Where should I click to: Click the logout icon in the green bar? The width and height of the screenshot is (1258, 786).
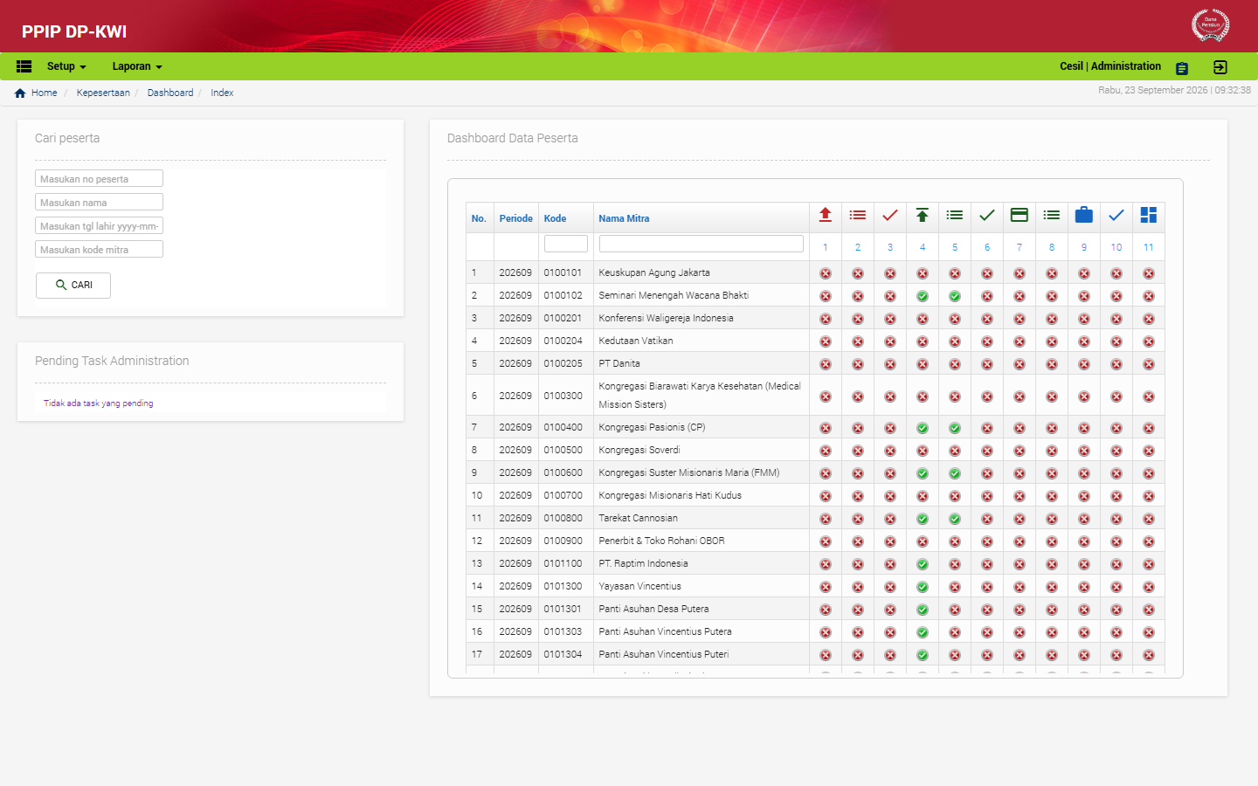[x=1220, y=67]
